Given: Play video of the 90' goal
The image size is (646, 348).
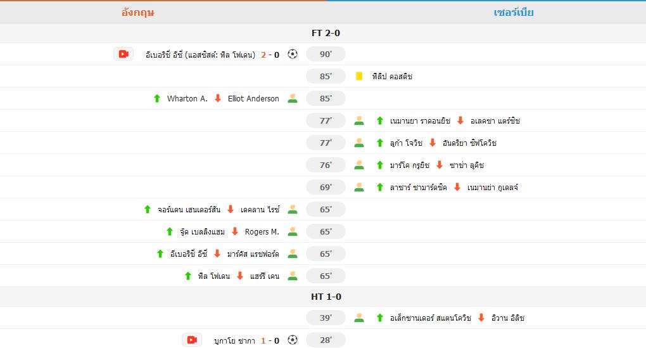Looking at the screenshot, I should pyautogui.click(x=123, y=55).
